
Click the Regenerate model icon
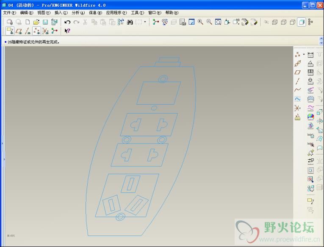click(x=121, y=22)
